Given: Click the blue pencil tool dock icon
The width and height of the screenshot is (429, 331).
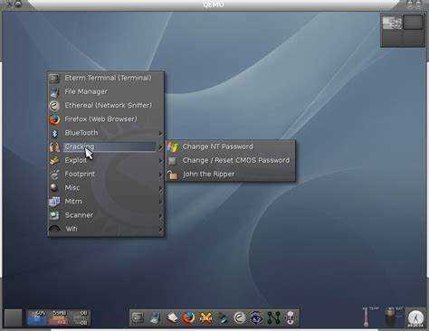Looking at the screenshot, I should click(x=223, y=318).
